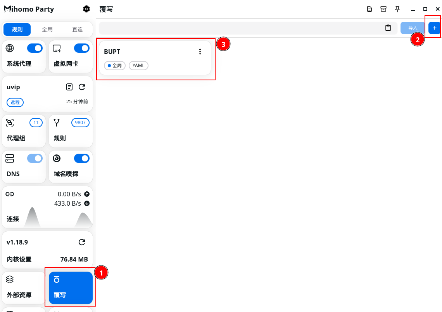Click the 导入 import button
This screenshot has width=442, height=312.
point(413,28)
